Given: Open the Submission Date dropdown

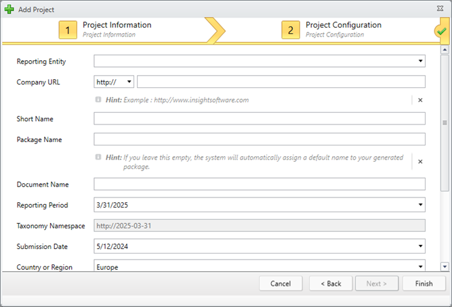Looking at the screenshot, I should pos(420,246).
